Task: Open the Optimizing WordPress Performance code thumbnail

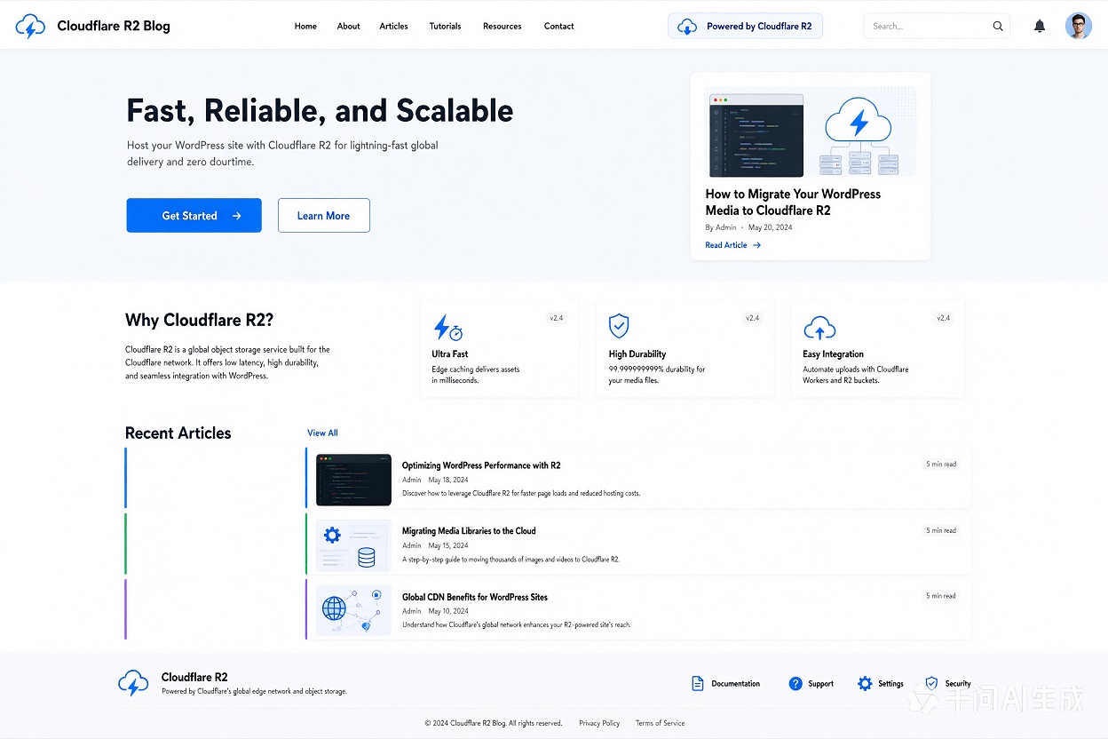Action: (x=353, y=480)
